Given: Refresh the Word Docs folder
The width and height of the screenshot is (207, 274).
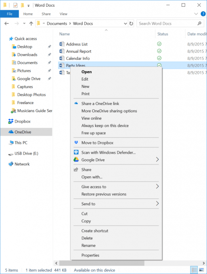Looking at the screenshot, I should click(131, 23).
